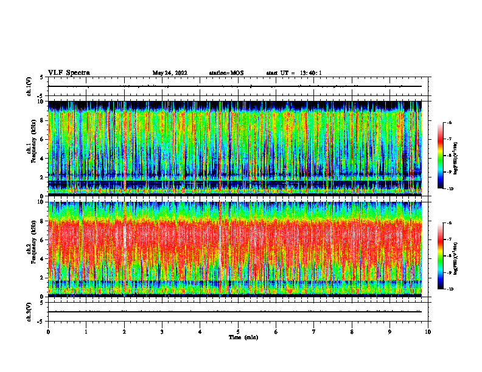Image resolution: width=482 pixels, height=372 pixels.
Task: Click the ch.3(V) axis "5" tick label
Action: click(42, 303)
